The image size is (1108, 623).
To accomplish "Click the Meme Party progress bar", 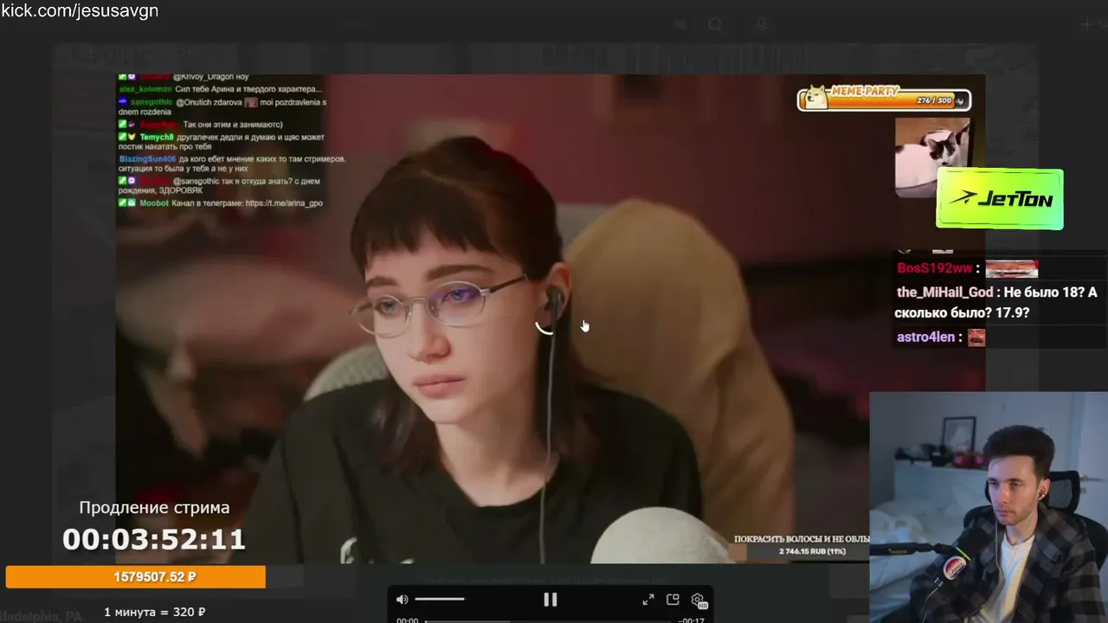I will pos(884,100).
